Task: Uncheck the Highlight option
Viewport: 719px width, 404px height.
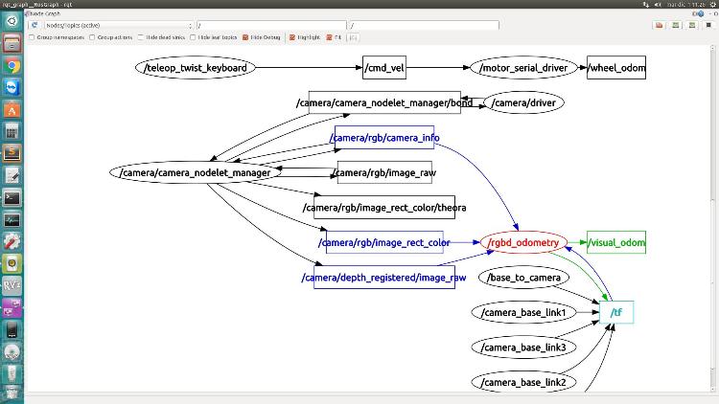Action: tap(290, 37)
